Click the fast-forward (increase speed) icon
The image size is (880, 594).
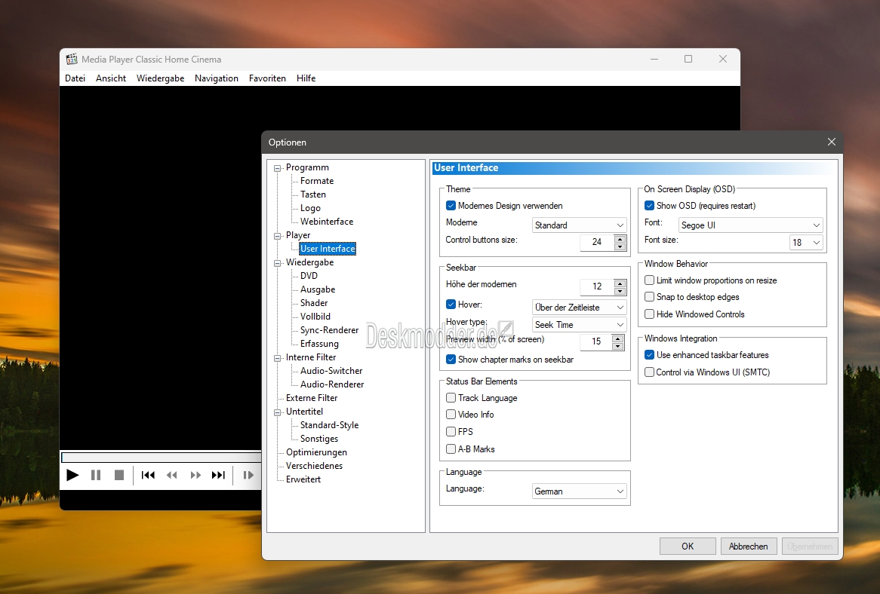195,475
